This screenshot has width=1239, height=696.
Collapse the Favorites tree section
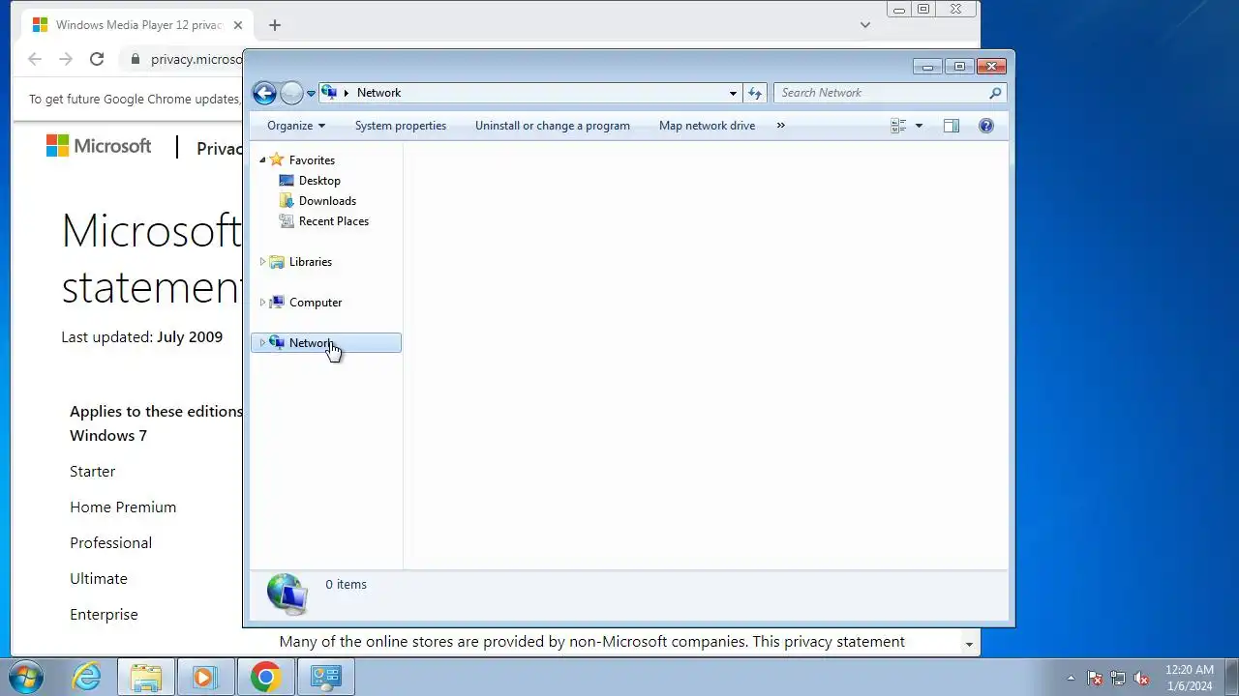click(x=262, y=160)
